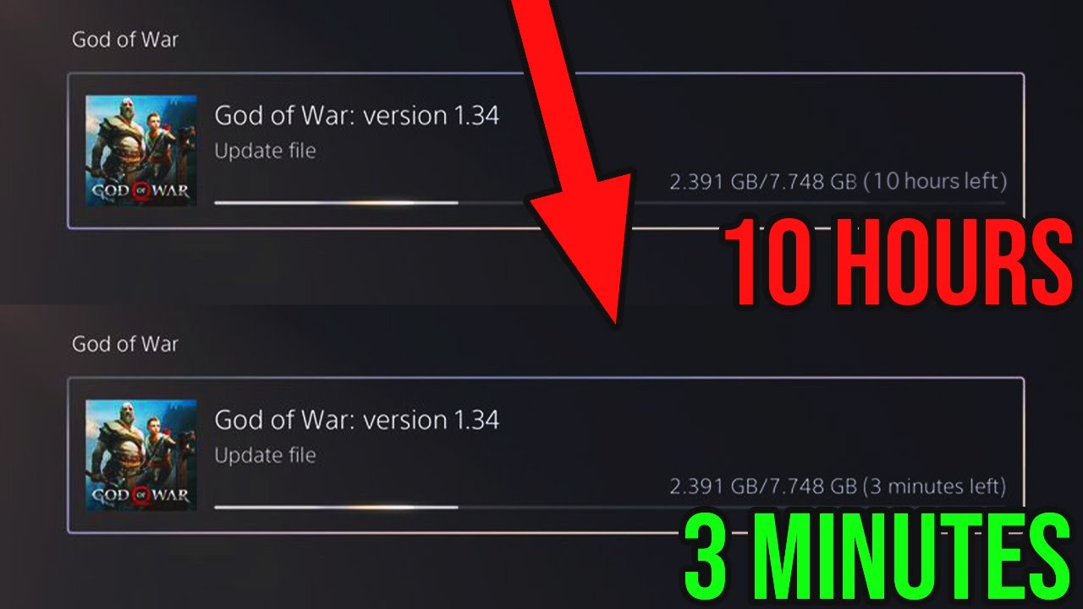
Task: Click the top '2.391 GB/7.748 GB' size text
Action: [x=763, y=182]
